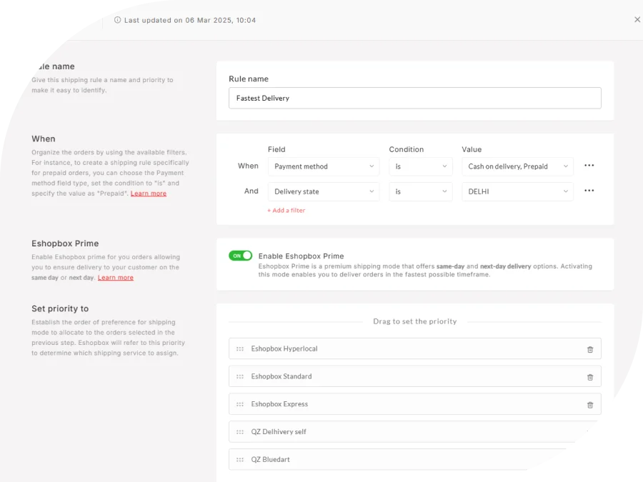Grab the QZ Bluedart drag handle

(240, 460)
